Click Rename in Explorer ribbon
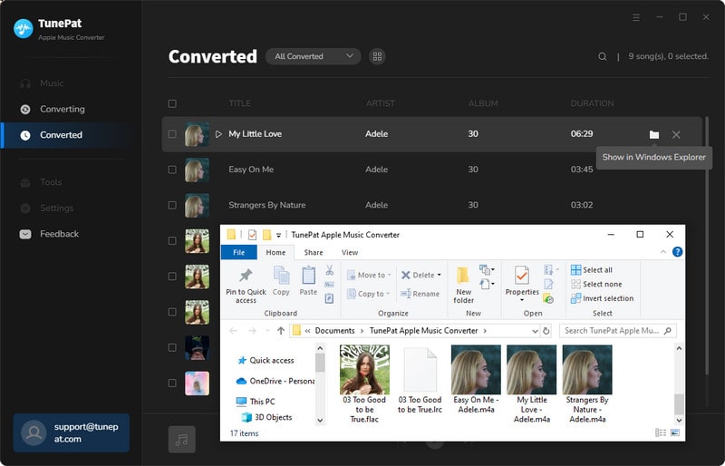 coord(420,294)
